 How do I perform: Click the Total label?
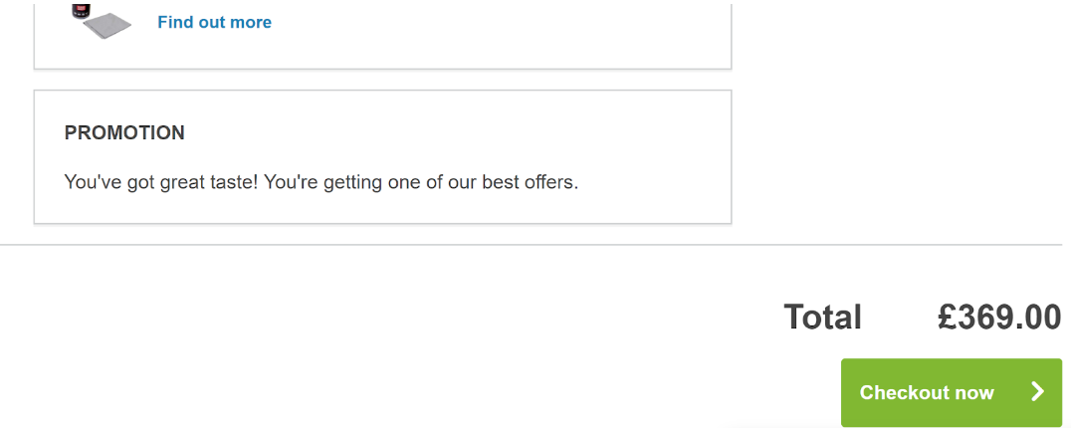click(822, 317)
